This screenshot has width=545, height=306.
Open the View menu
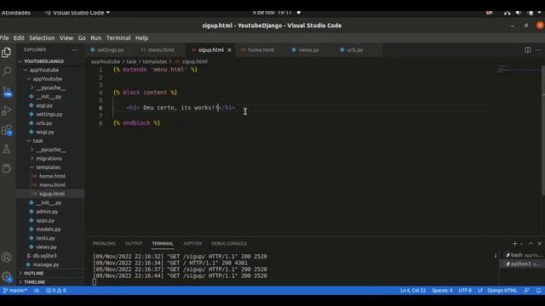(66, 37)
